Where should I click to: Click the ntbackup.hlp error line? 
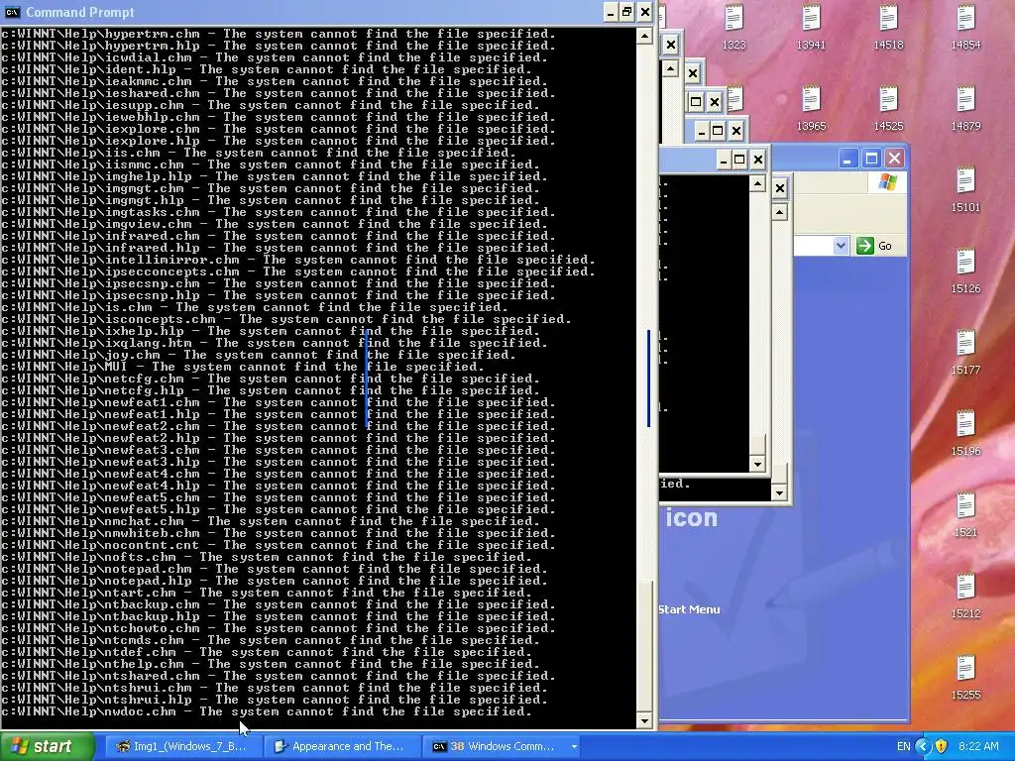pyautogui.click(x=279, y=616)
